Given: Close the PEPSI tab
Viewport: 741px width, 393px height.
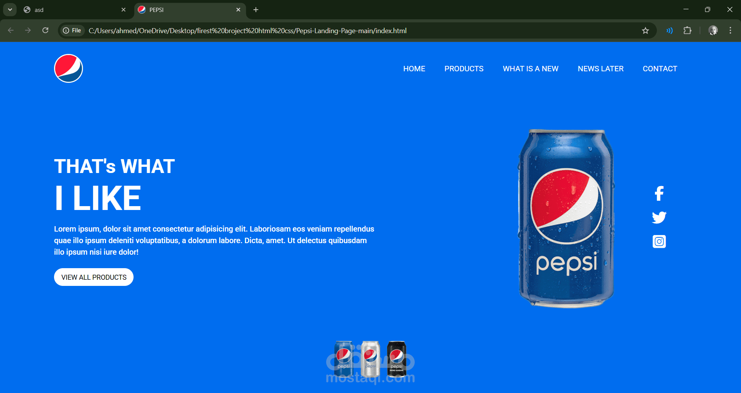Looking at the screenshot, I should 238,10.
